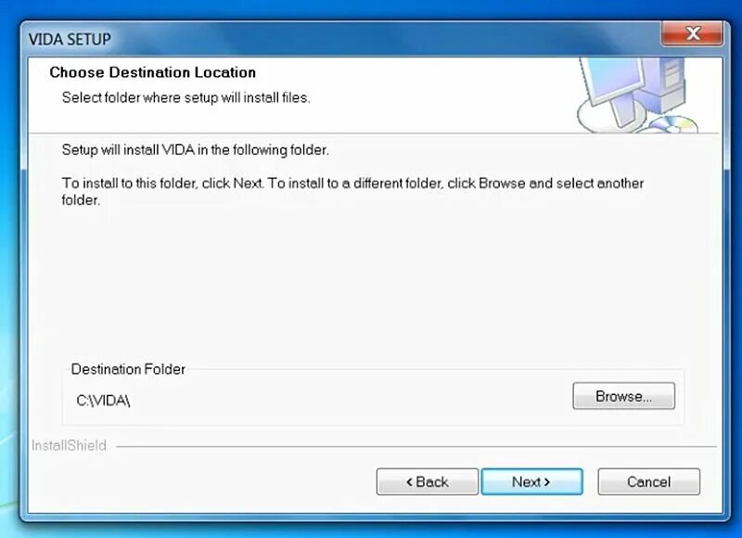Close the VIDA SETUP window
The height and width of the screenshot is (538, 742).
click(x=692, y=33)
